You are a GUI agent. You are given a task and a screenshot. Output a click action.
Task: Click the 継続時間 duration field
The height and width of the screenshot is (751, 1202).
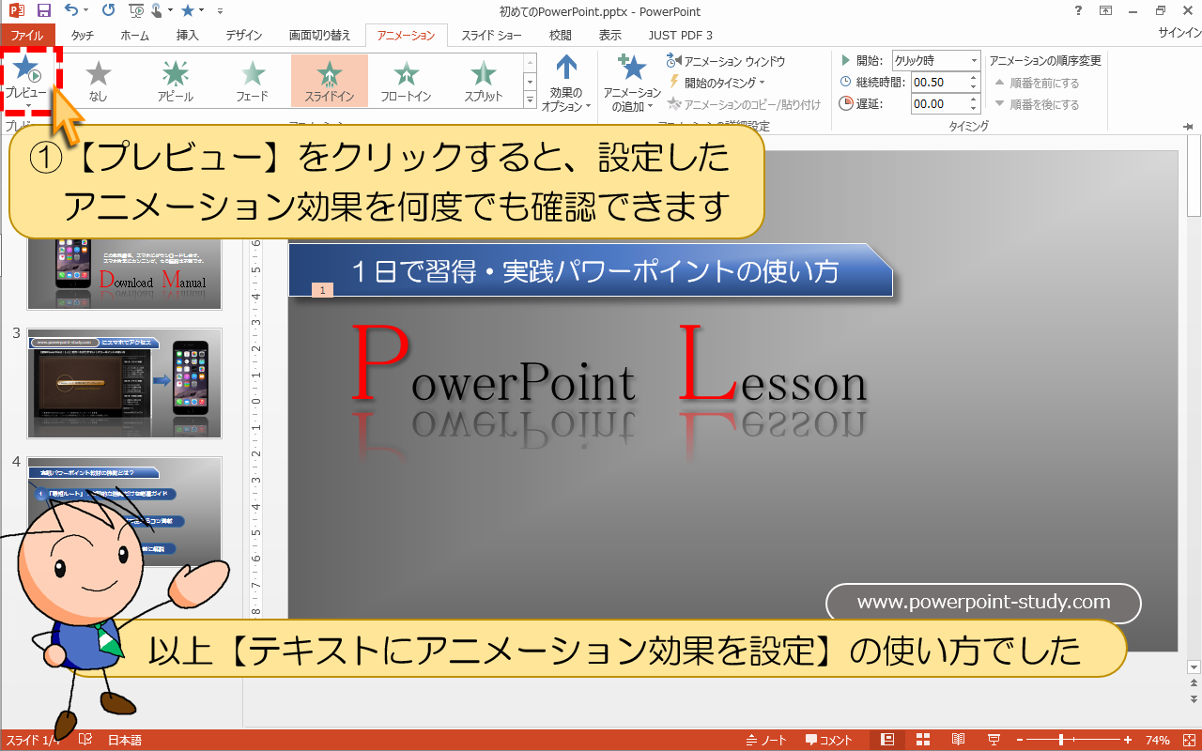[940, 82]
